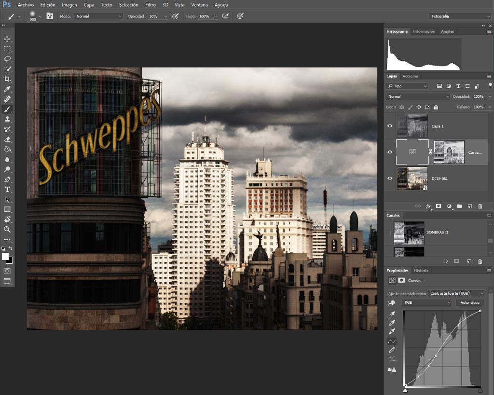The height and width of the screenshot is (395, 494).
Task: Select the Eyedropper tool in the toolbar
Action: coord(7,89)
